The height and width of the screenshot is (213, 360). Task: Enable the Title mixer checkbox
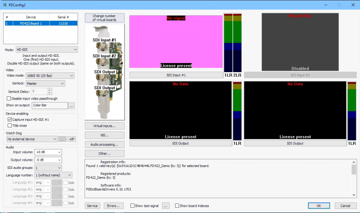[x=9, y=126]
